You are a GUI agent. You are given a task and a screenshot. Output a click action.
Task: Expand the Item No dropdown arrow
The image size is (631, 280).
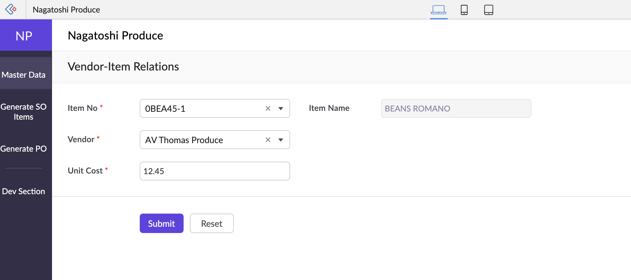[281, 109]
